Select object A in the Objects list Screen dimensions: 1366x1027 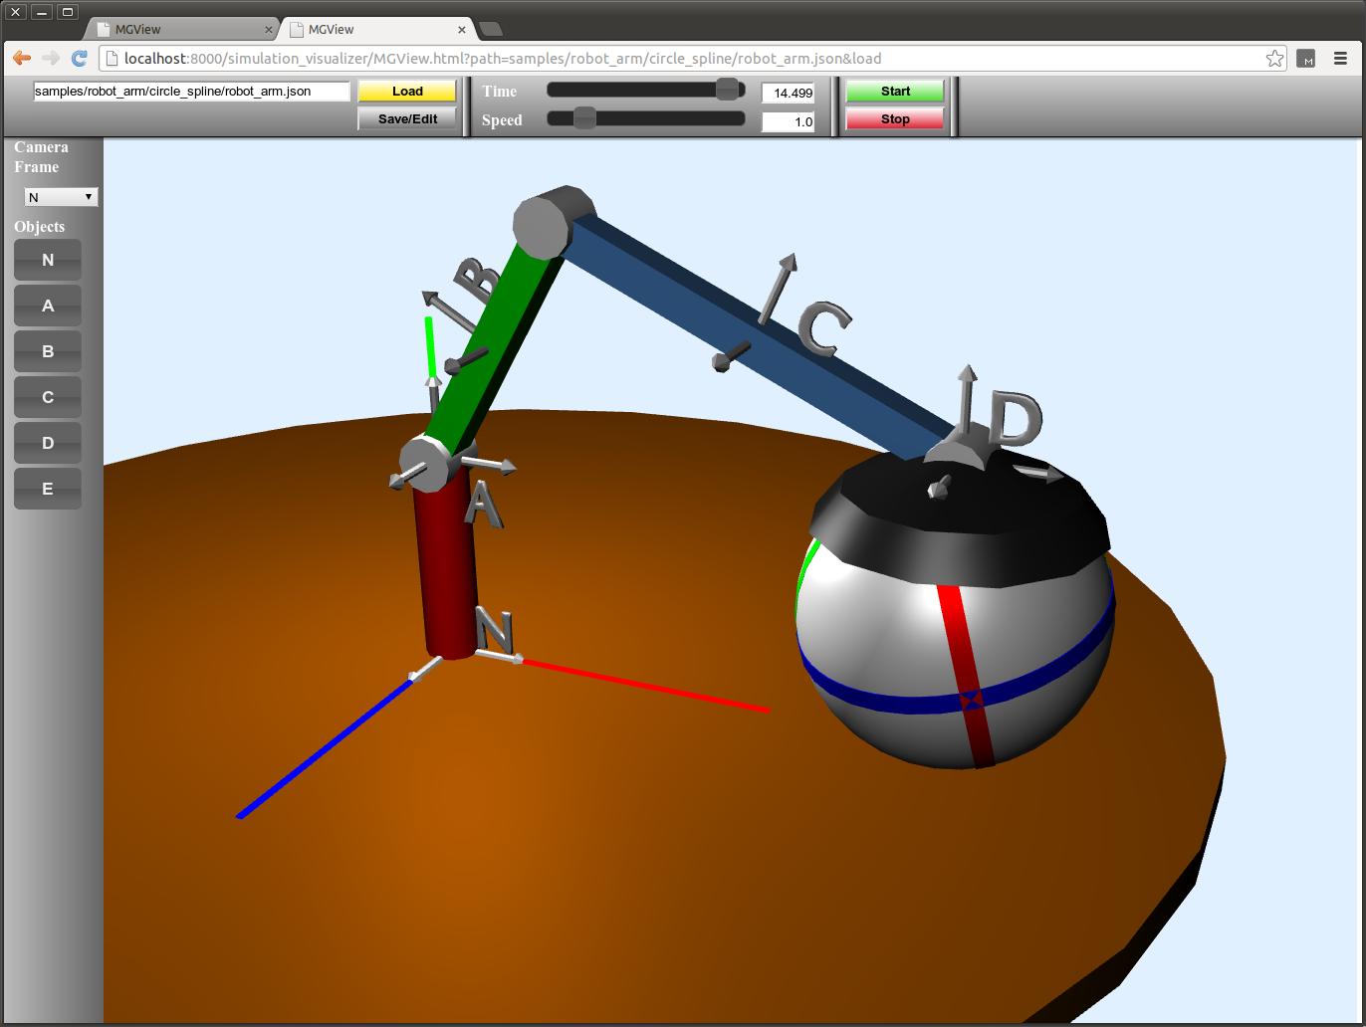[48, 306]
